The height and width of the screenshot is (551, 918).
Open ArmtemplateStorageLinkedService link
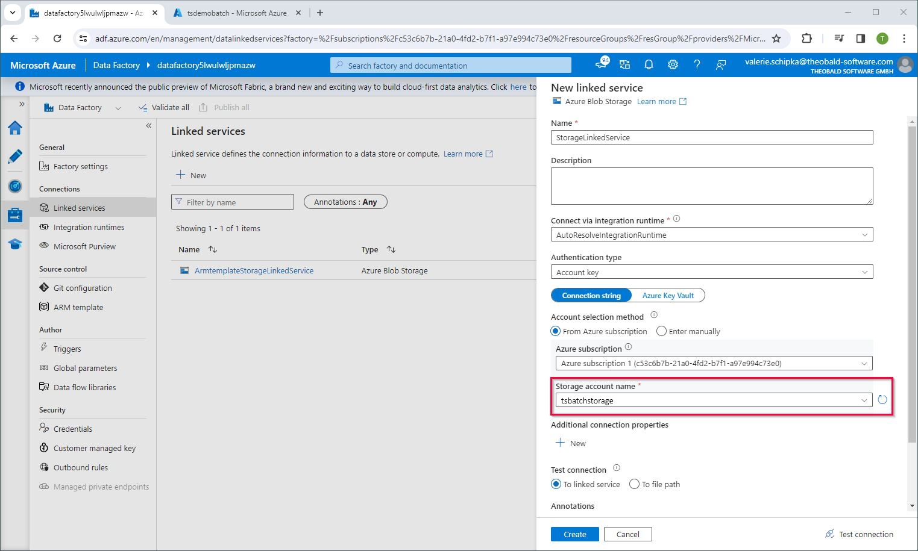pyautogui.click(x=254, y=271)
